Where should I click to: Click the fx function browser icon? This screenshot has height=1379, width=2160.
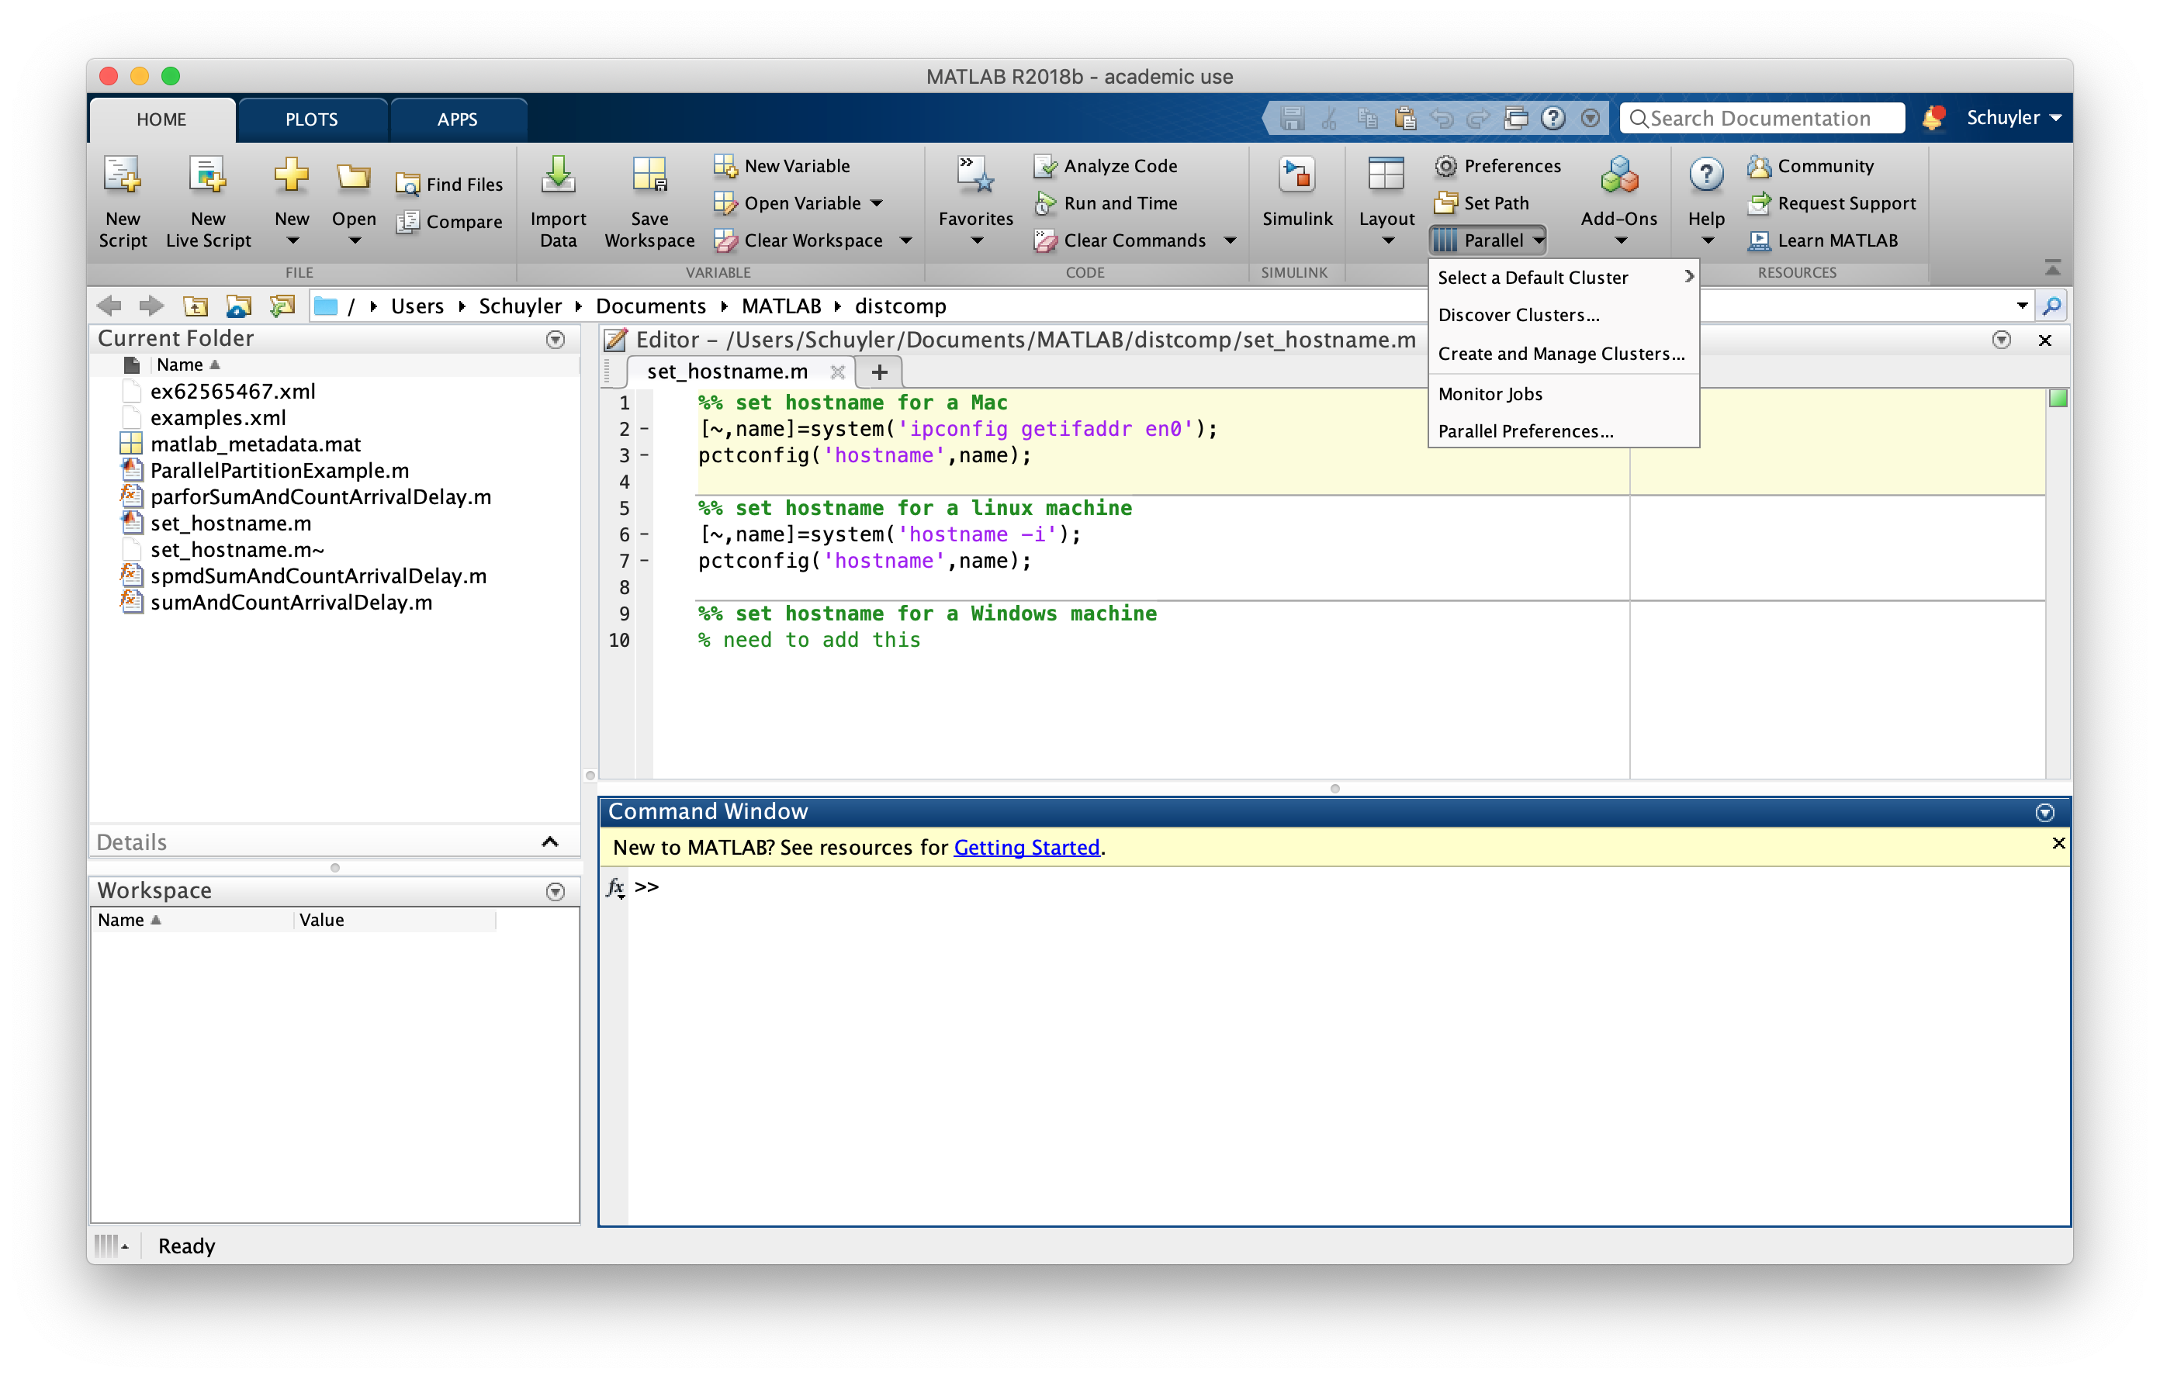pos(615,887)
